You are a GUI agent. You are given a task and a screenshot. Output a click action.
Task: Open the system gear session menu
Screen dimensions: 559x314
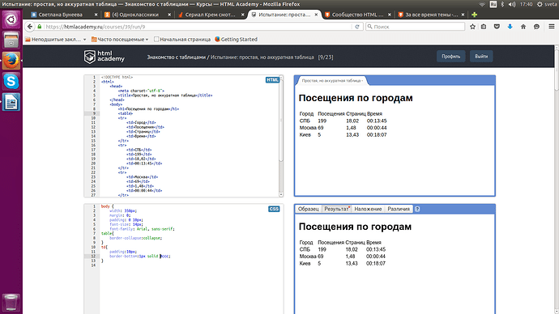(540, 4)
